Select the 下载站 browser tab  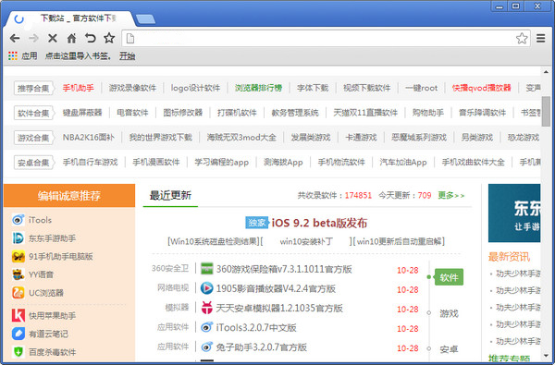click(x=71, y=18)
